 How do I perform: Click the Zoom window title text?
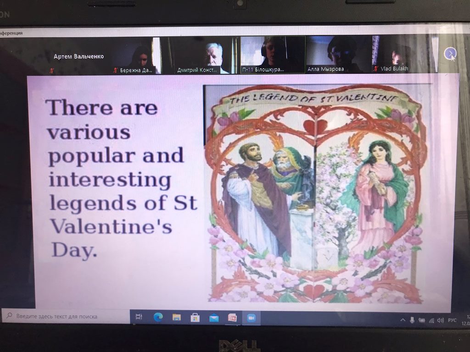coord(11,33)
